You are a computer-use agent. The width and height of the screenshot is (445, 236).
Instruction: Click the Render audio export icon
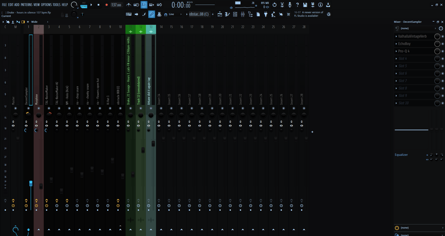(x=313, y=5)
